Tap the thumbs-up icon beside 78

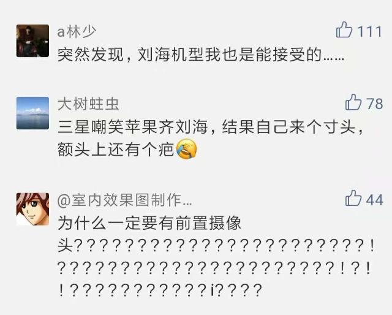pos(353,102)
